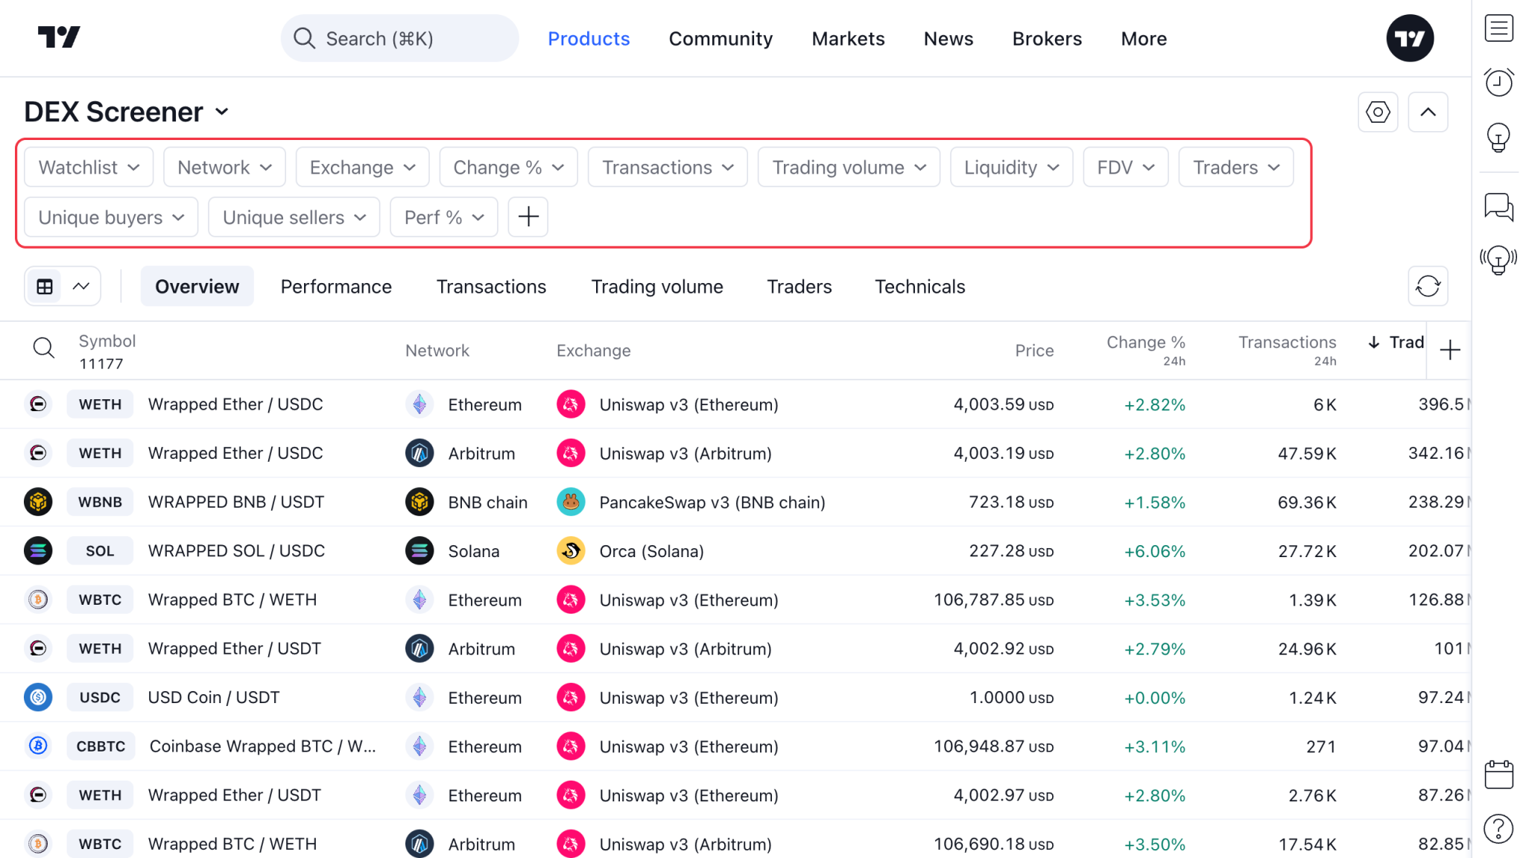
Task: Switch to table view layout
Action: point(45,287)
